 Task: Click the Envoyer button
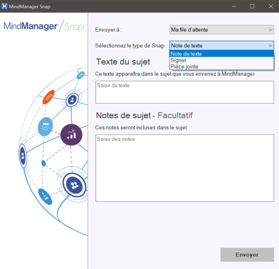click(x=247, y=255)
